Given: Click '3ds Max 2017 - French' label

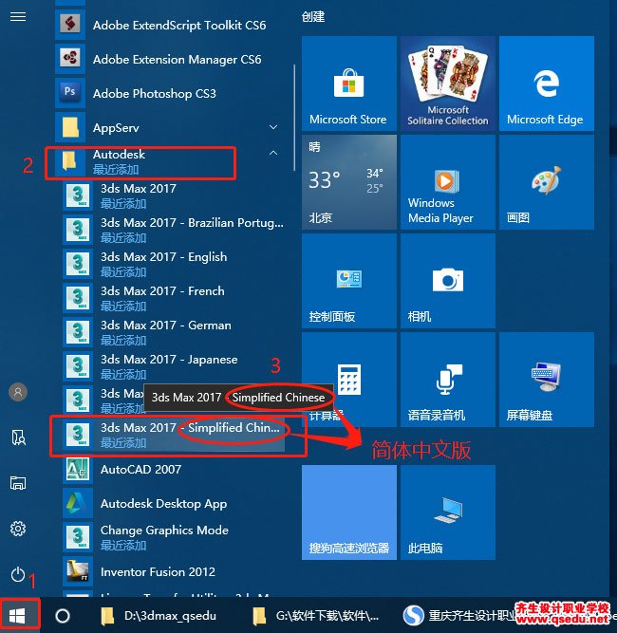Looking at the screenshot, I should (x=162, y=291).
